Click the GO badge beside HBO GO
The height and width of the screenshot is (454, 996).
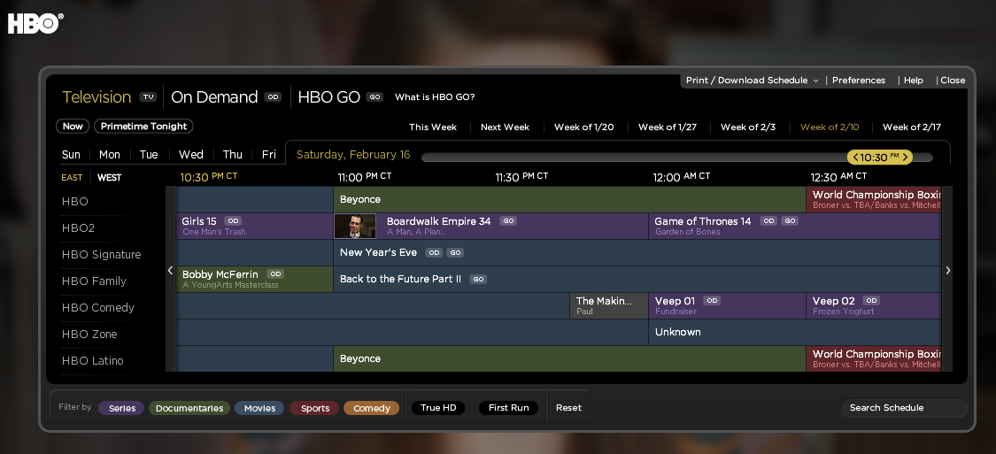tap(374, 97)
